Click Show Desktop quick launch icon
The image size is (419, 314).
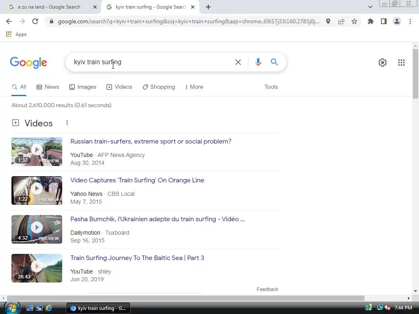[x=29, y=308]
